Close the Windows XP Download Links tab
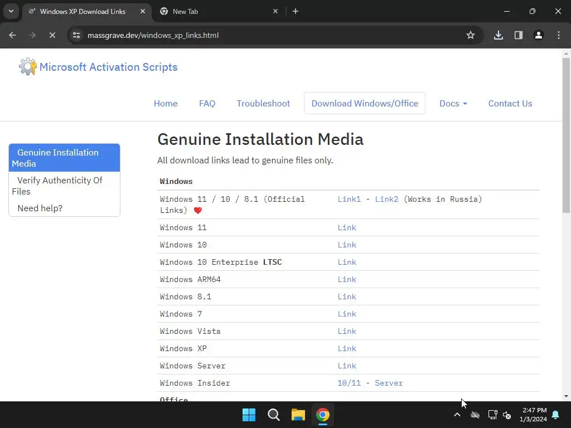Screen dimensions: 571x428 click(x=143, y=11)
